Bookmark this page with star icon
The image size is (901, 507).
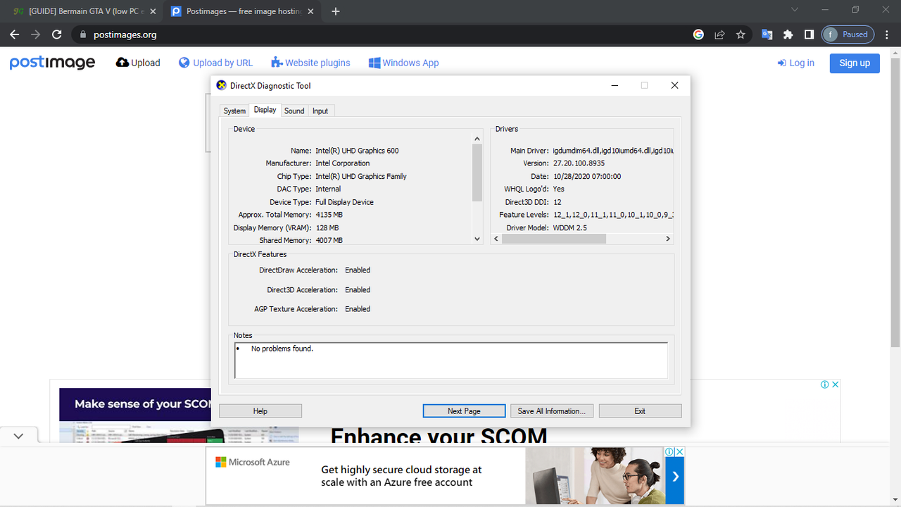741,35
